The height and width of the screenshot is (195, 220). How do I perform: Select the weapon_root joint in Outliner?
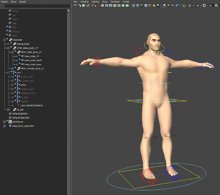27,89
